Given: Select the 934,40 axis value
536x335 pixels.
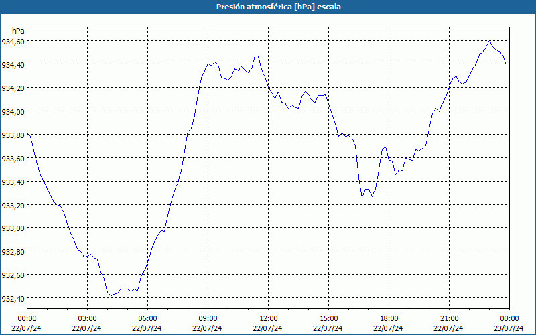Looking at the screenshot, I should click(13, 65).
